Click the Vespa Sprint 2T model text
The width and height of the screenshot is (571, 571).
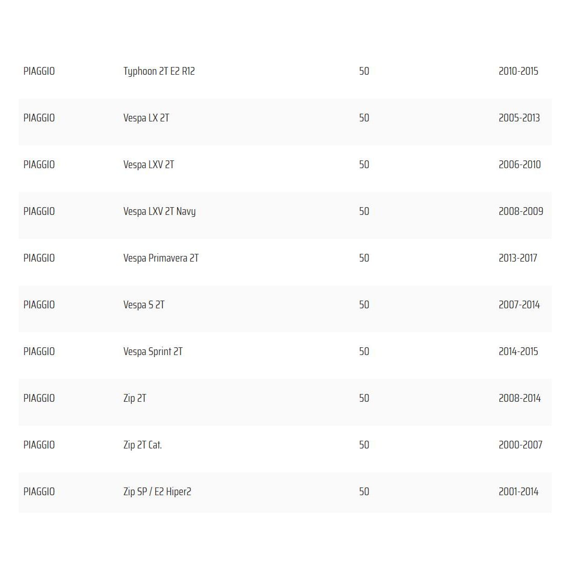(153, 351)
